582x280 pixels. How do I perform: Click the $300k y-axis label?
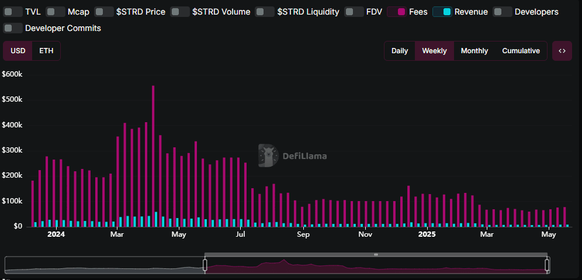tap(12, 150)
